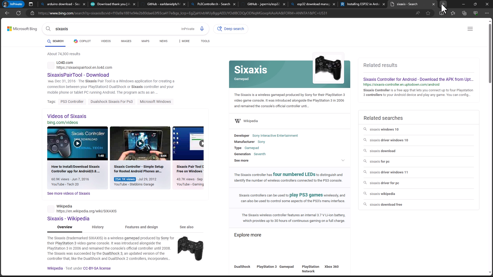
Task: Click the page vertical scrollbar
Action: coord(490,54)
